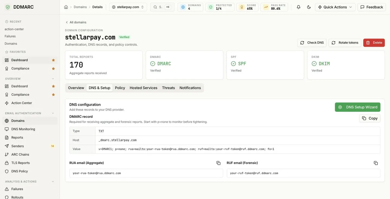
Task: Open the stellarpay.com domain selector
Action: (128, 7)
